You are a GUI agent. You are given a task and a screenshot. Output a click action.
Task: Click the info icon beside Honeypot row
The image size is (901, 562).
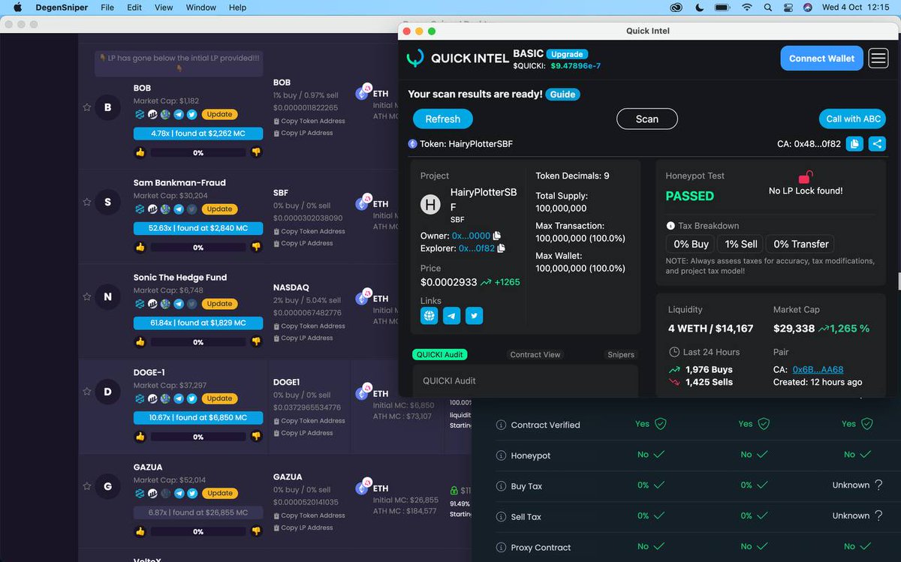(x=501, y=455)
